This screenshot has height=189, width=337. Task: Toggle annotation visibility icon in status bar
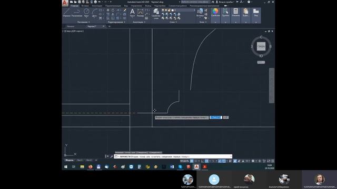pos(235,161)
